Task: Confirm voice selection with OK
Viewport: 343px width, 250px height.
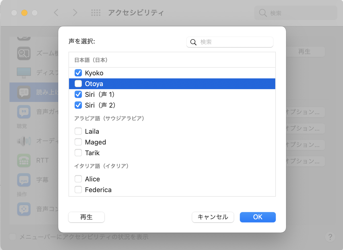Action: pos(258,217)
